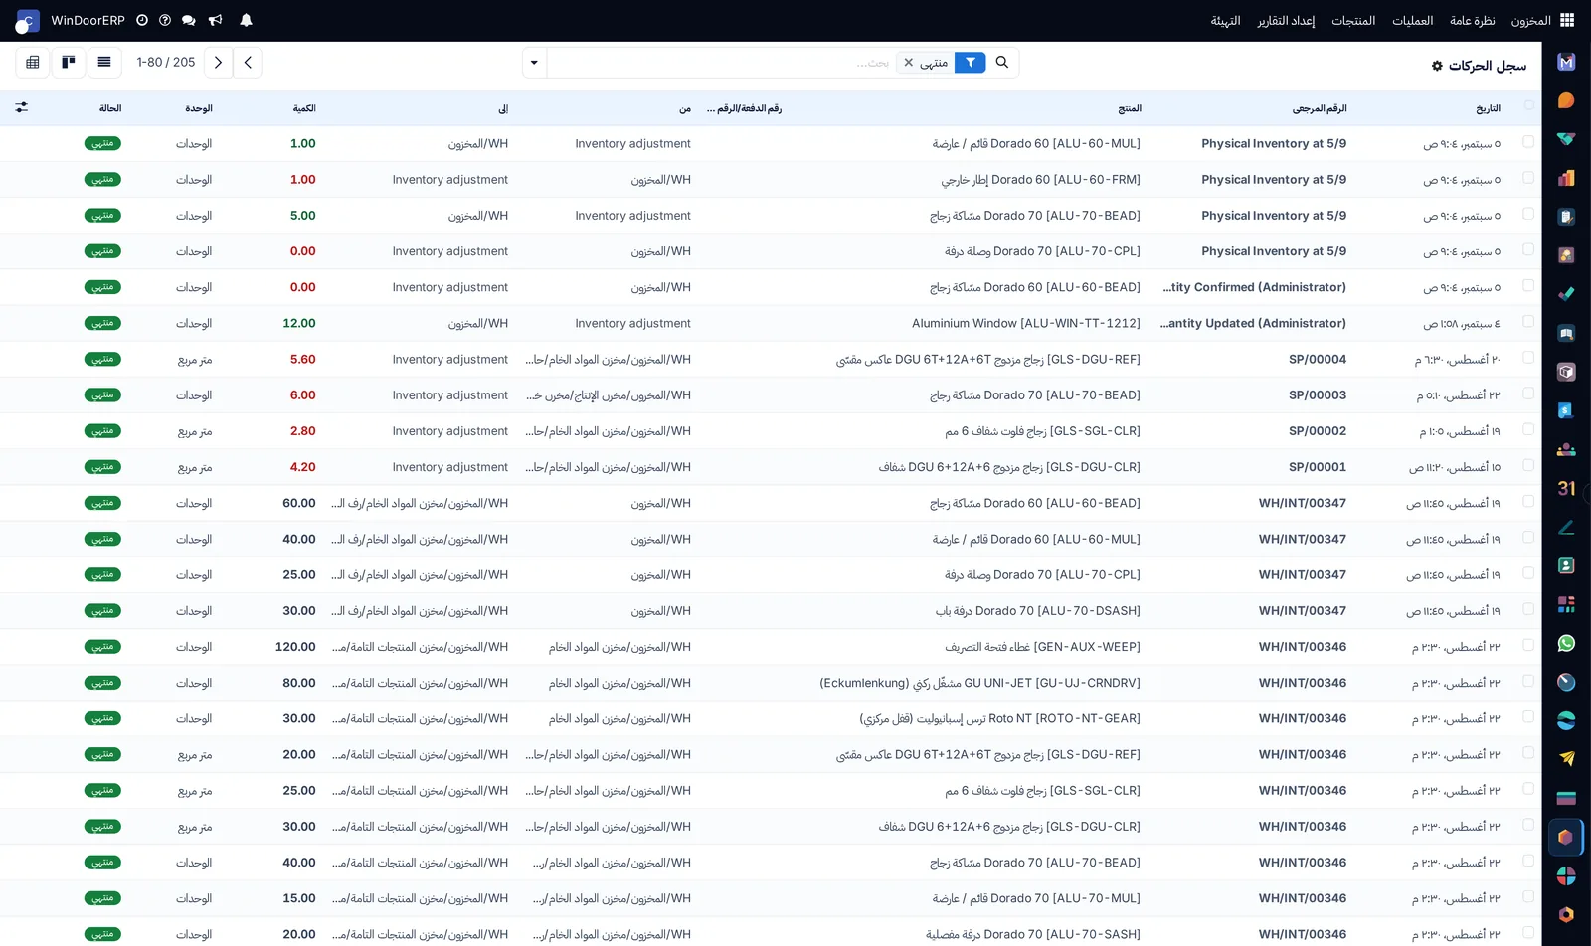Screen dimensions: 1591x946
Task: Open the chat conversations icon
Action: pos(189,20)
